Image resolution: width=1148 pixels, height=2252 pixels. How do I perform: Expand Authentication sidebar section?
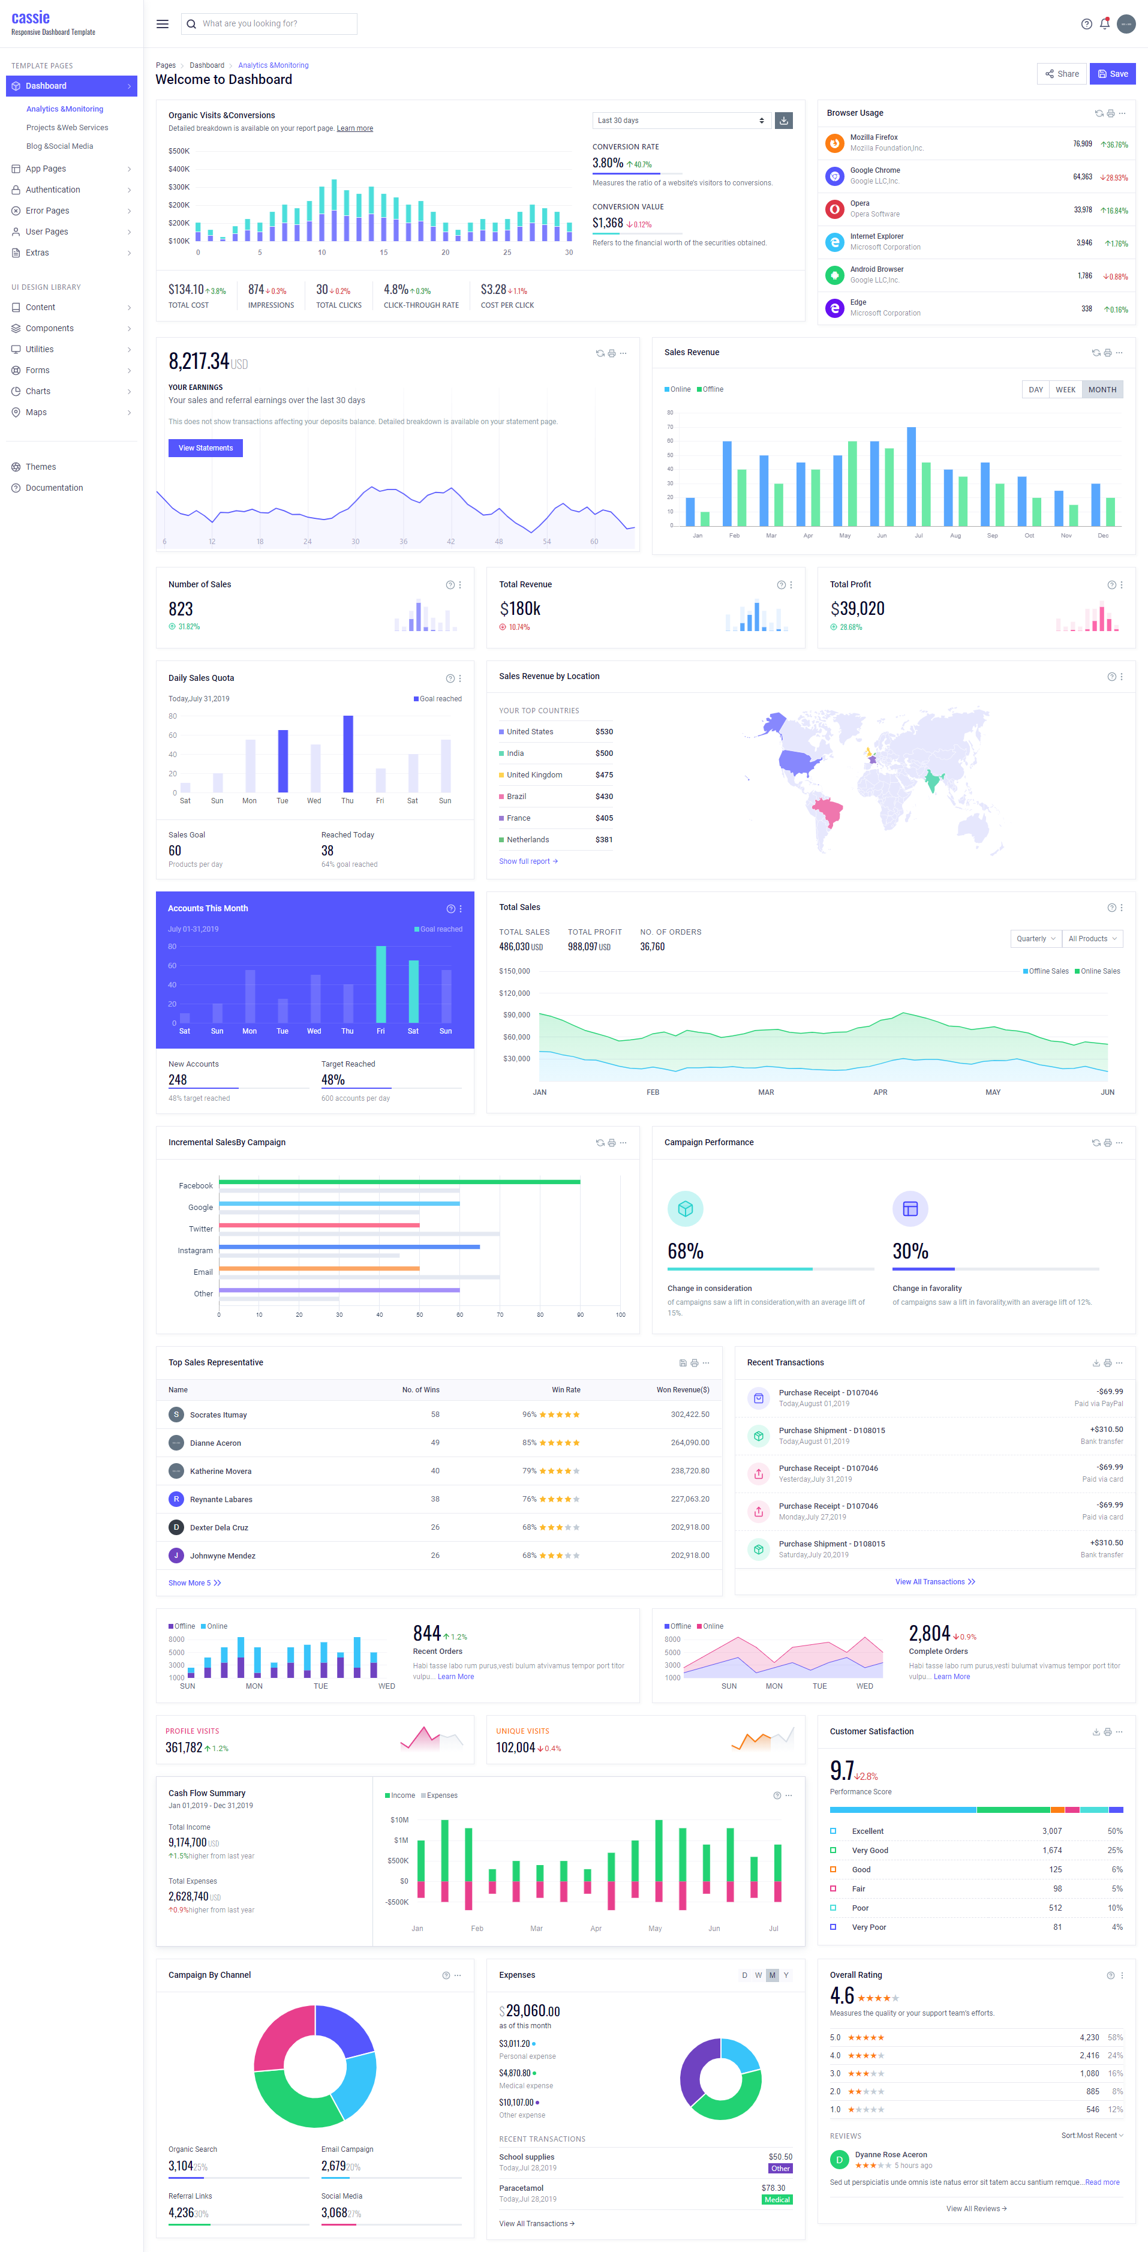click(72, 190)
